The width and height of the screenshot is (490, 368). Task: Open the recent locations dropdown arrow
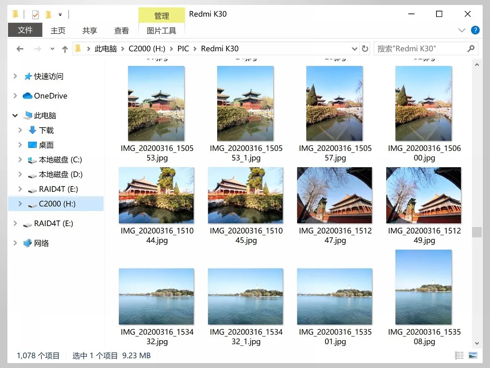(52, 49)
